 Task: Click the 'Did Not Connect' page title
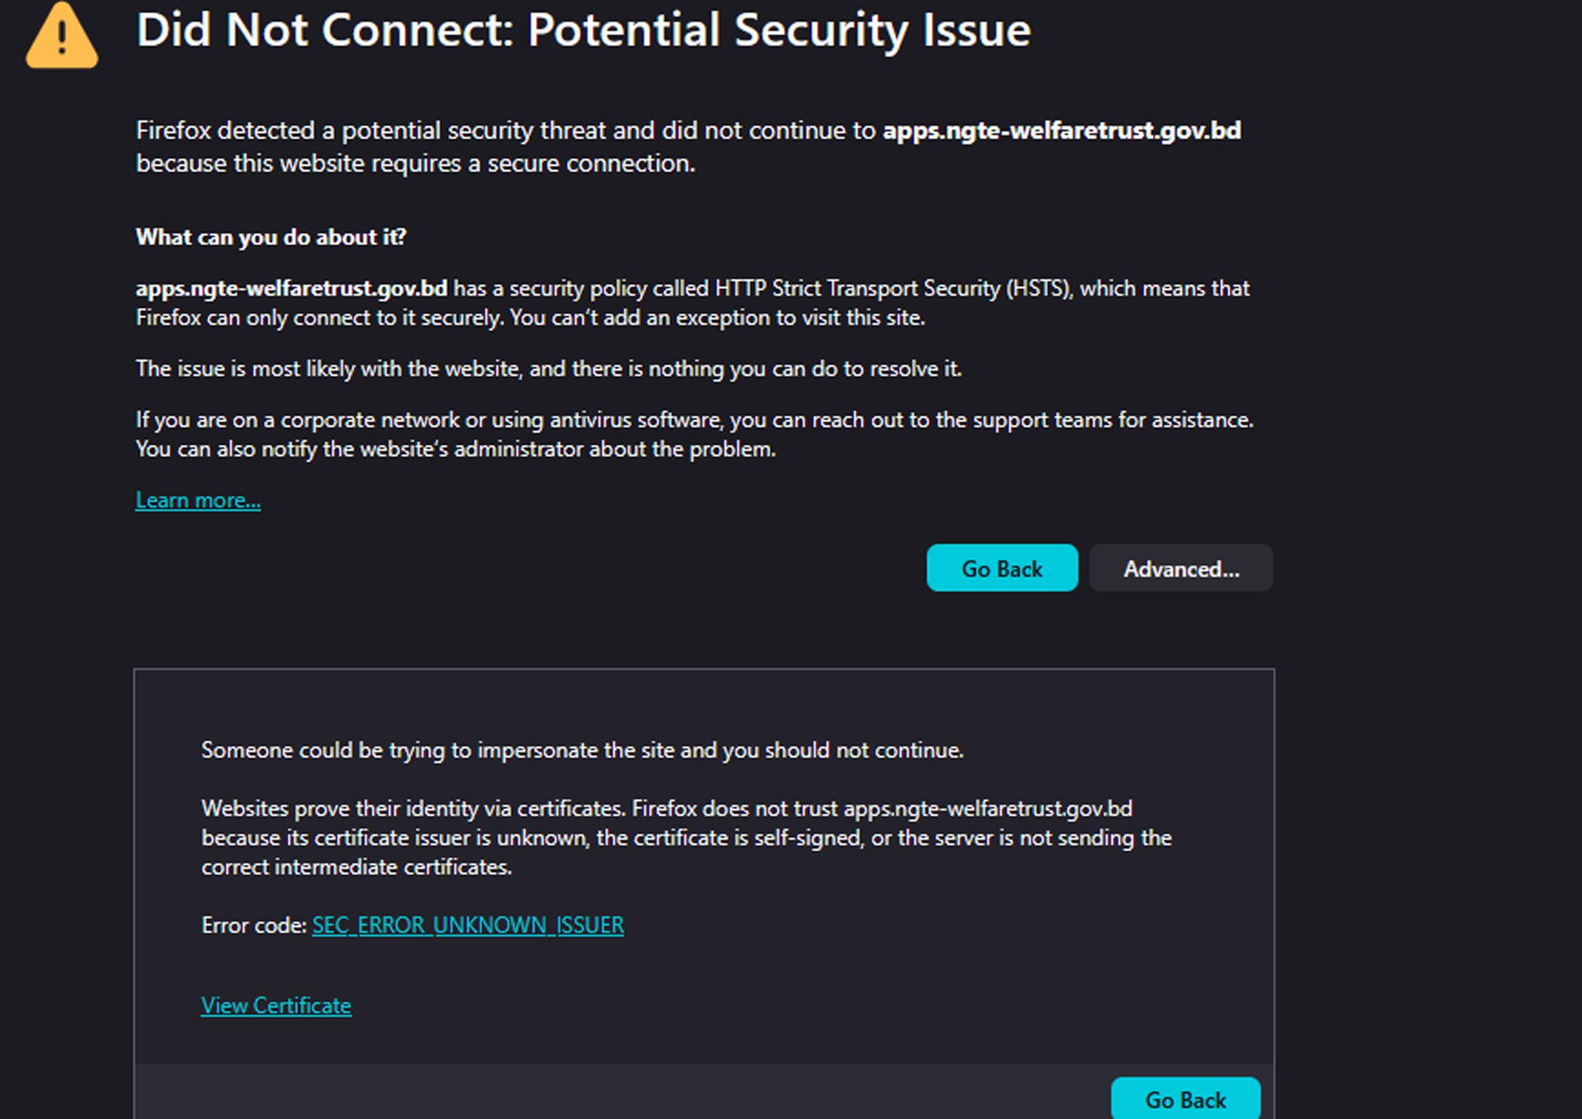click(583, 30)
